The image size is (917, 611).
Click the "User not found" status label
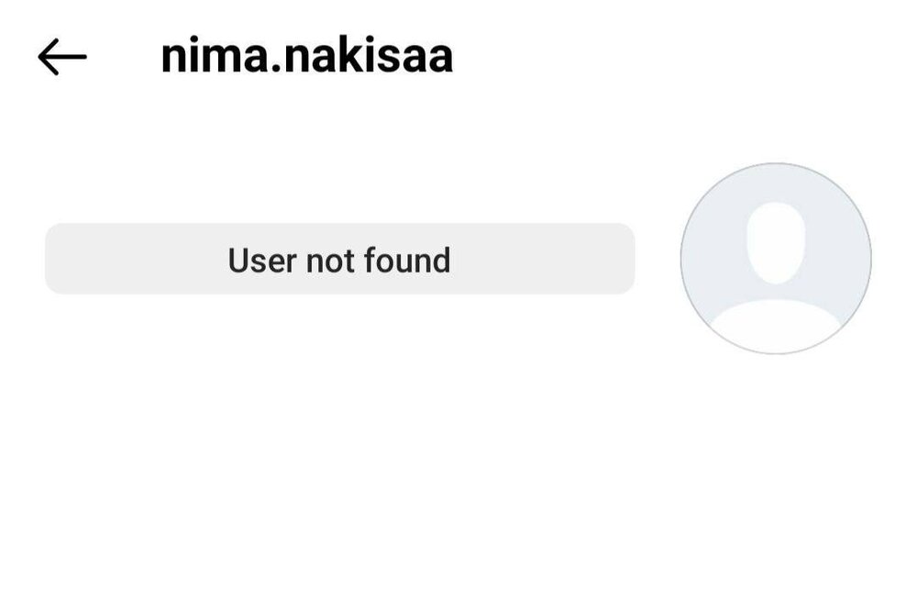pos(339,260)
